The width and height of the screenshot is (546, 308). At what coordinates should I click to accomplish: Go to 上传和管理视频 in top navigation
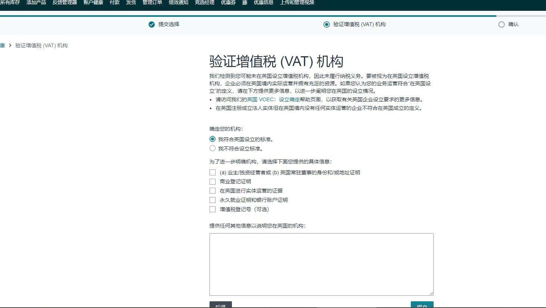(297, 3)
